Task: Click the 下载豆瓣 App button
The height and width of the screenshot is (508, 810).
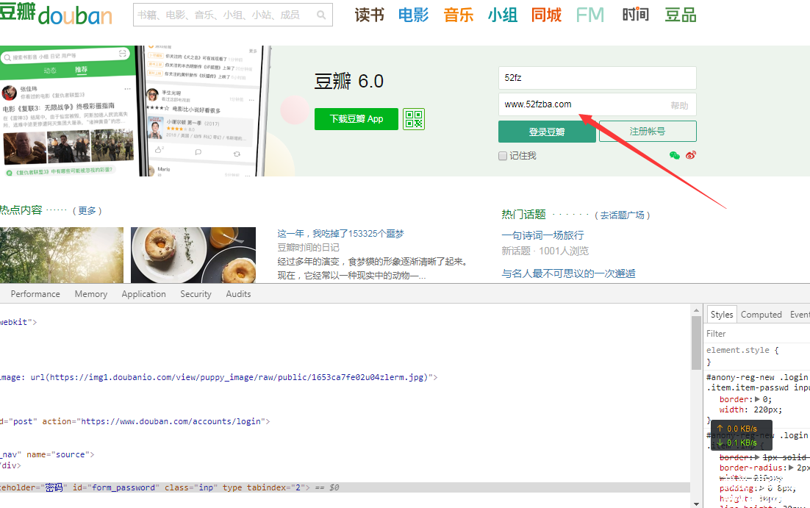Action: 356,119
